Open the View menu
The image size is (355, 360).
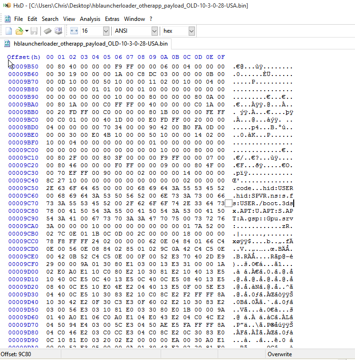click(69, 19)
